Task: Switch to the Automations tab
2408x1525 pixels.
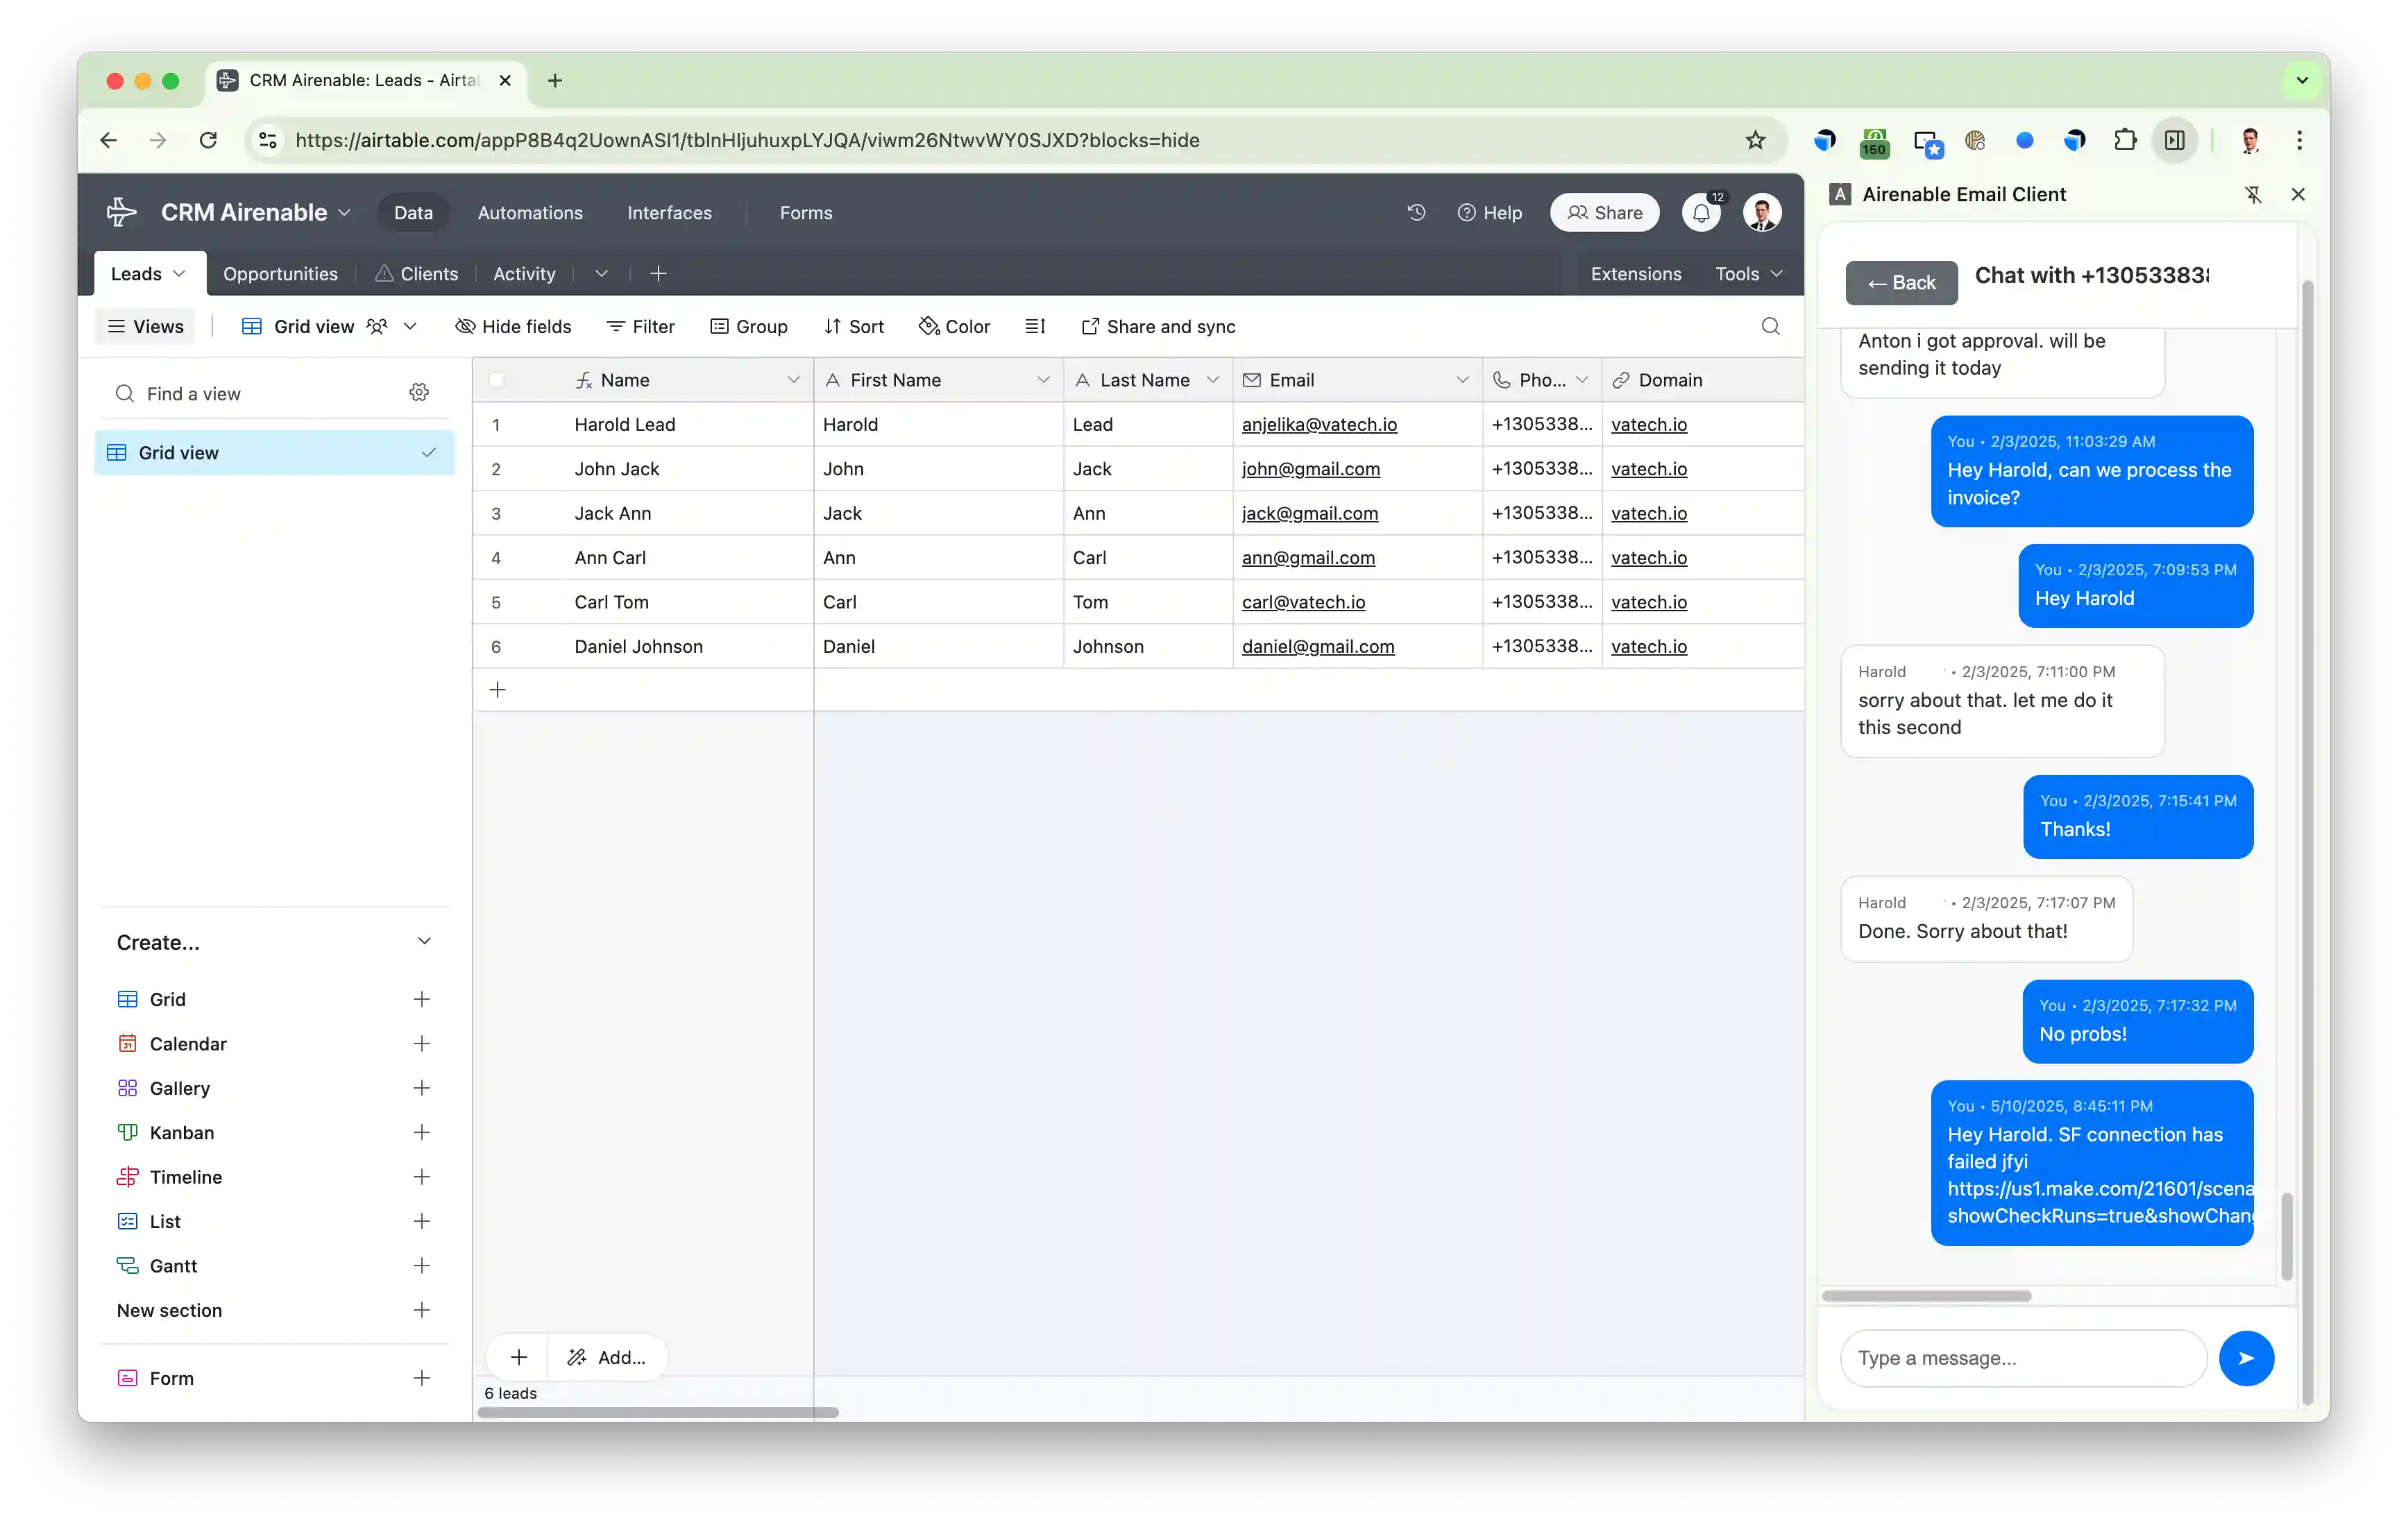Action: point(530,212)
